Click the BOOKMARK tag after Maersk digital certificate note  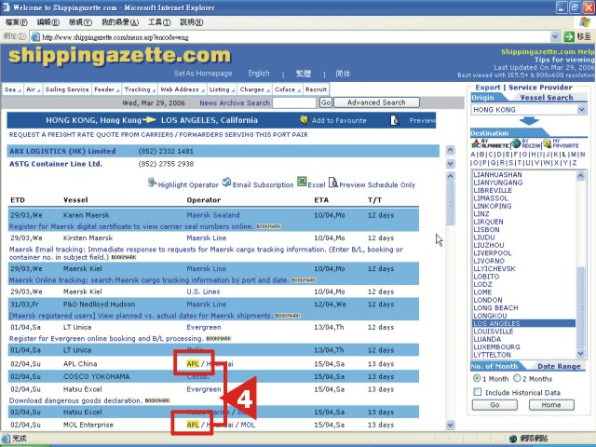[x=268, y=226]
